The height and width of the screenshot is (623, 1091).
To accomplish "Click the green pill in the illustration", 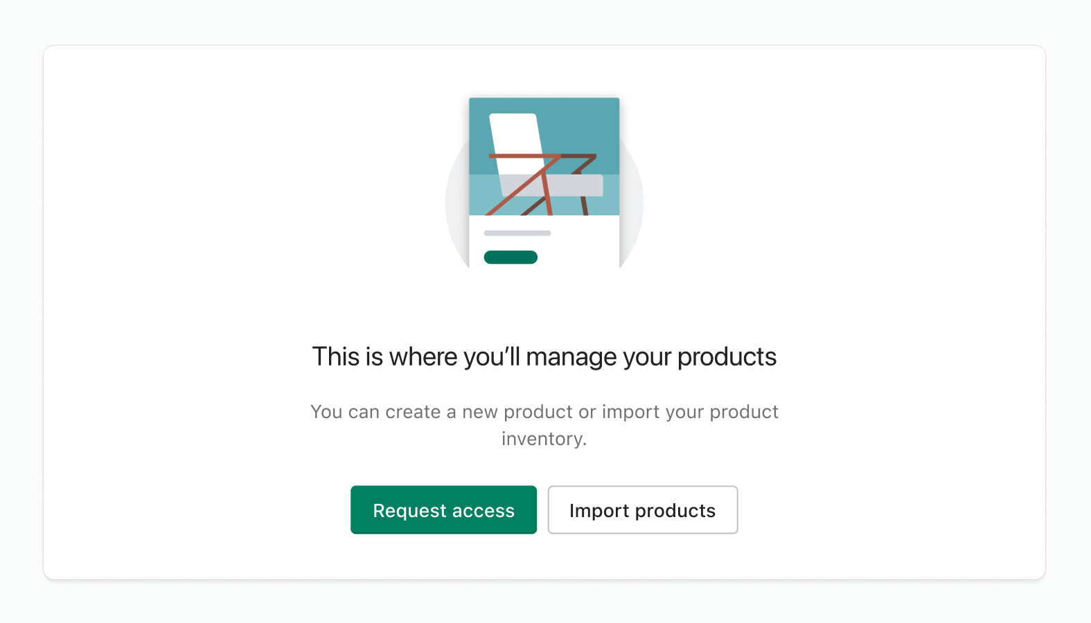I will pos(511,258).
